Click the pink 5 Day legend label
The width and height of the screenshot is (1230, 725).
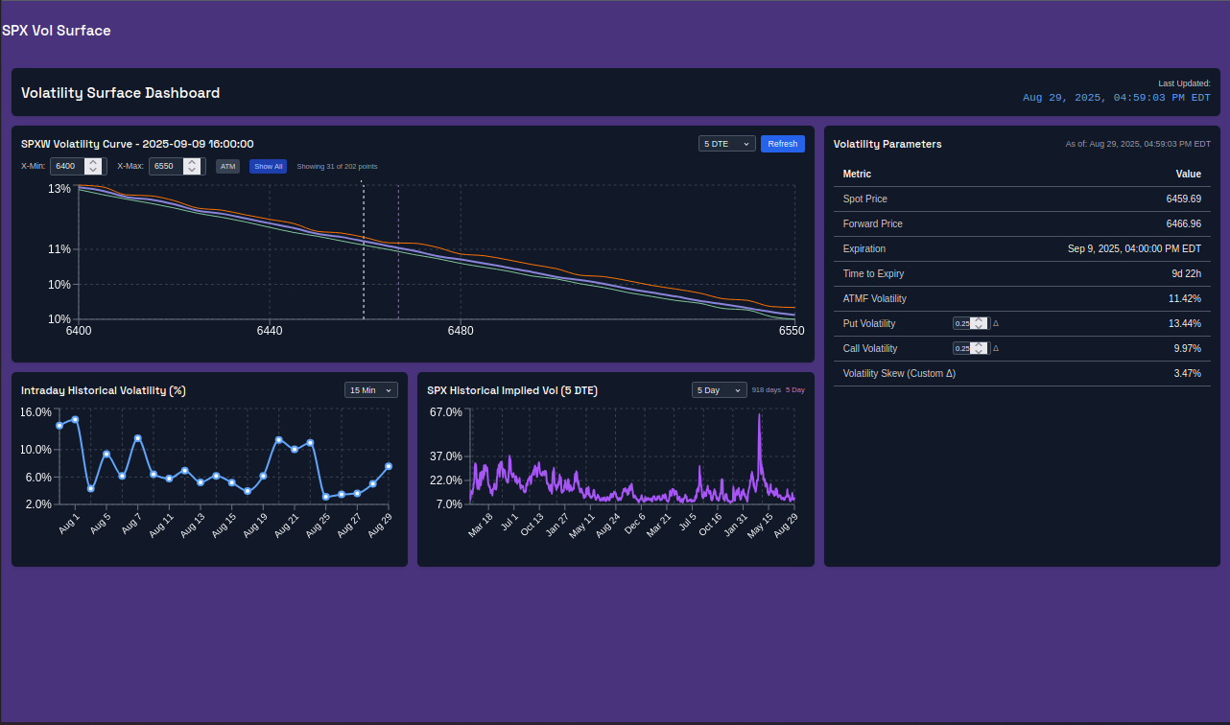pyautogui.click(x=795, y=390)
